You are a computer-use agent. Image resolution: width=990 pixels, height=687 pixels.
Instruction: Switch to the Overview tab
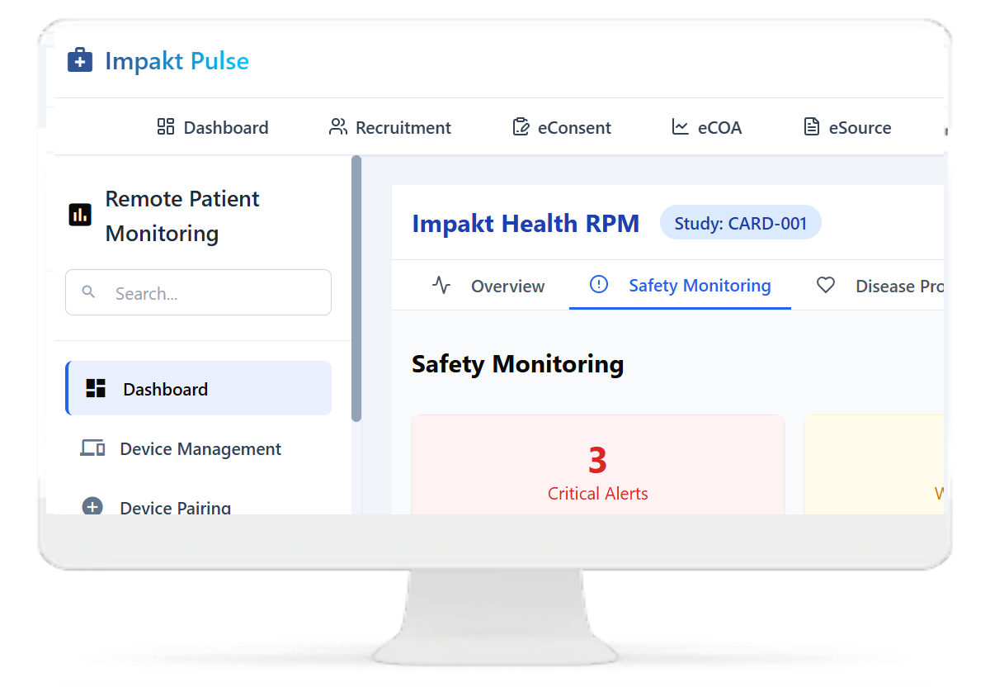[x=488, y=286]
